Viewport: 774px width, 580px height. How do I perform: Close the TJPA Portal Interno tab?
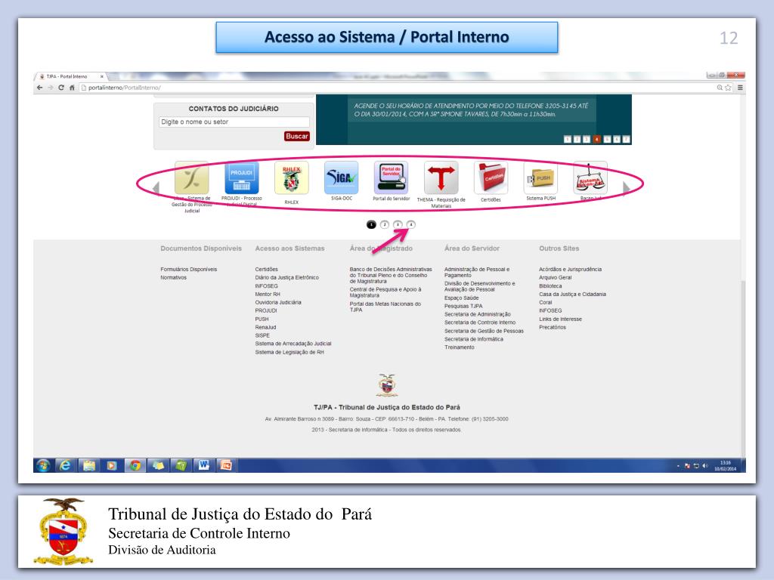coord(102,76)
